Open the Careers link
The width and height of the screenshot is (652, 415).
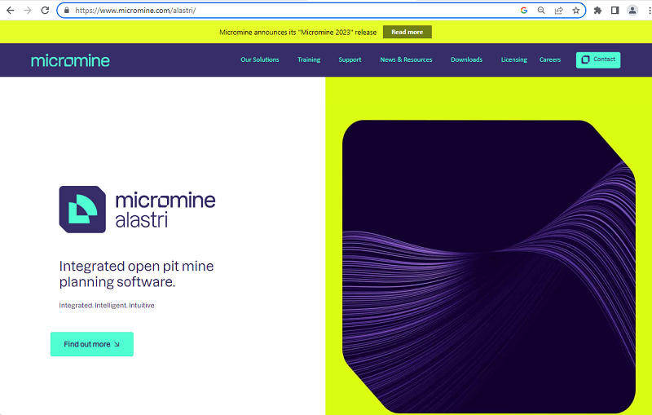click(550, 60)
